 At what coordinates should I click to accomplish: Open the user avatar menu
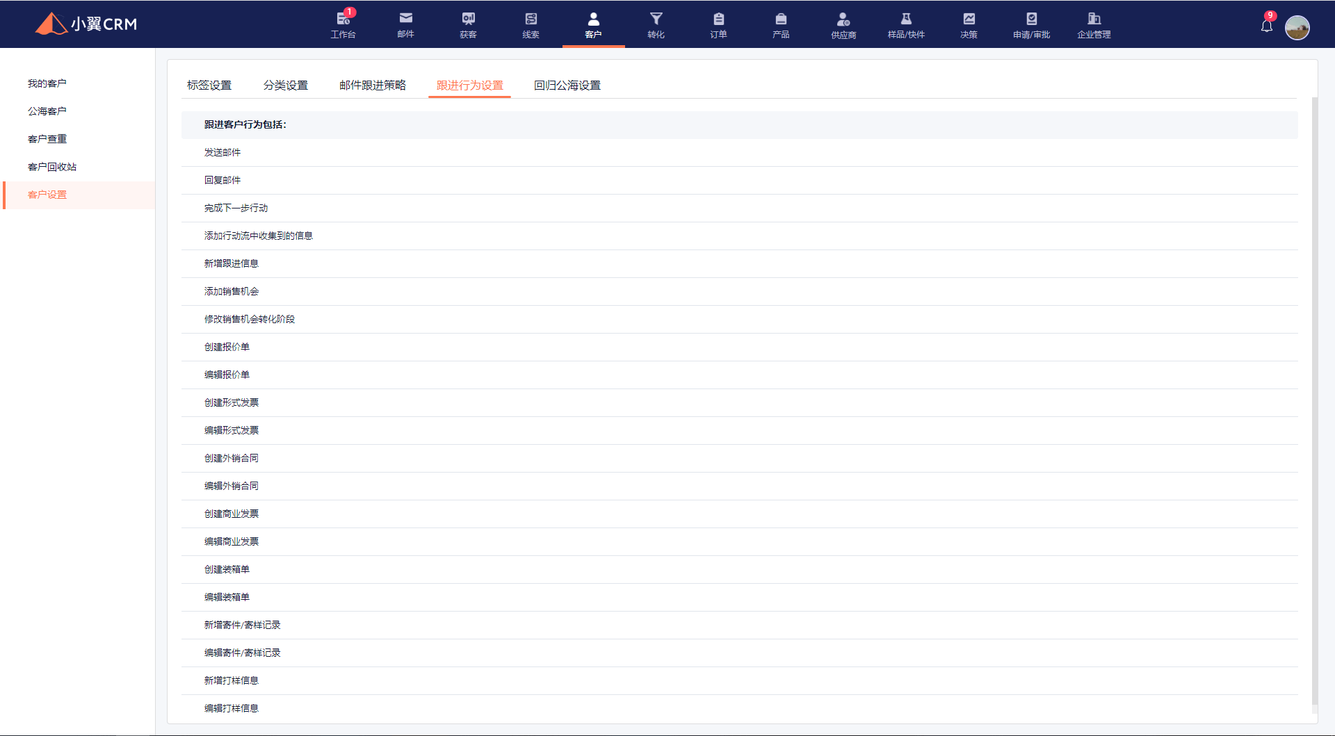pos(1297,28)
